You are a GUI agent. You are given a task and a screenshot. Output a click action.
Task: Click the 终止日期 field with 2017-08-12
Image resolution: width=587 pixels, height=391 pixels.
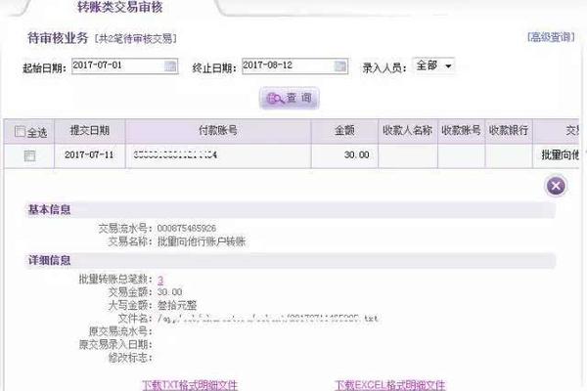(x=295, y=65)
